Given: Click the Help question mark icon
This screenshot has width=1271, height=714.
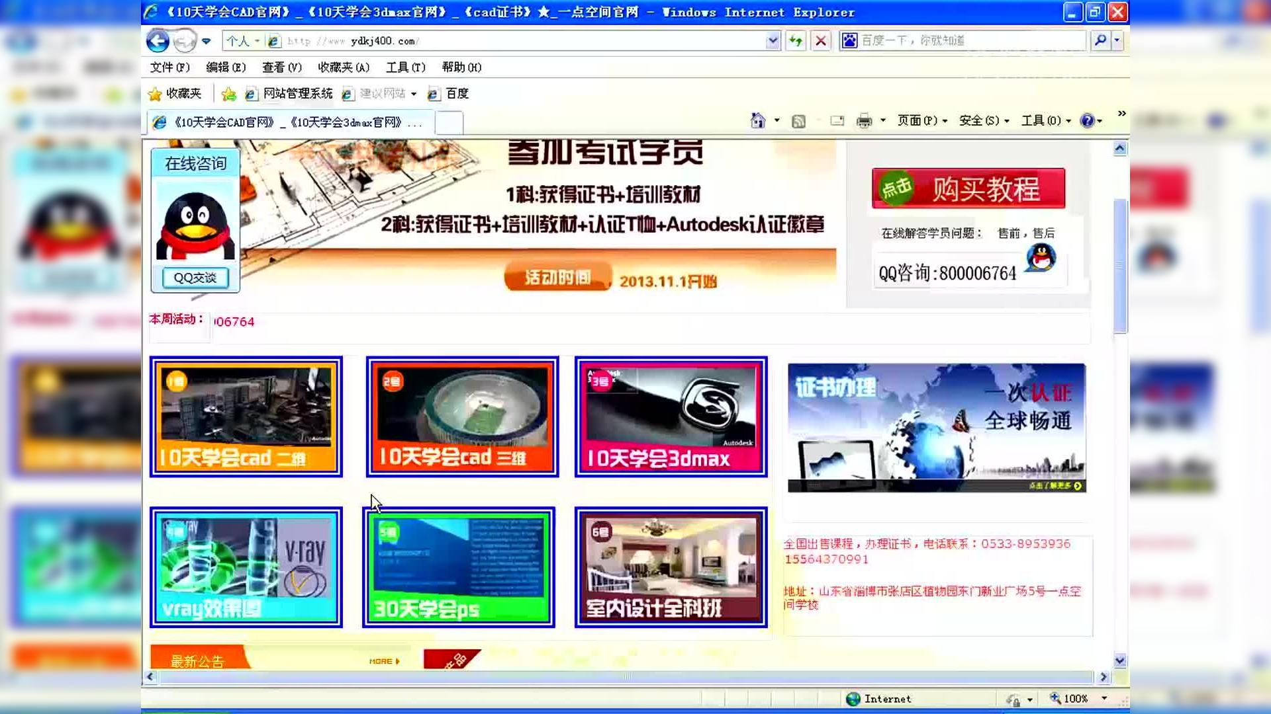Looking at the screenshot, I should [x=1086, y=121].
